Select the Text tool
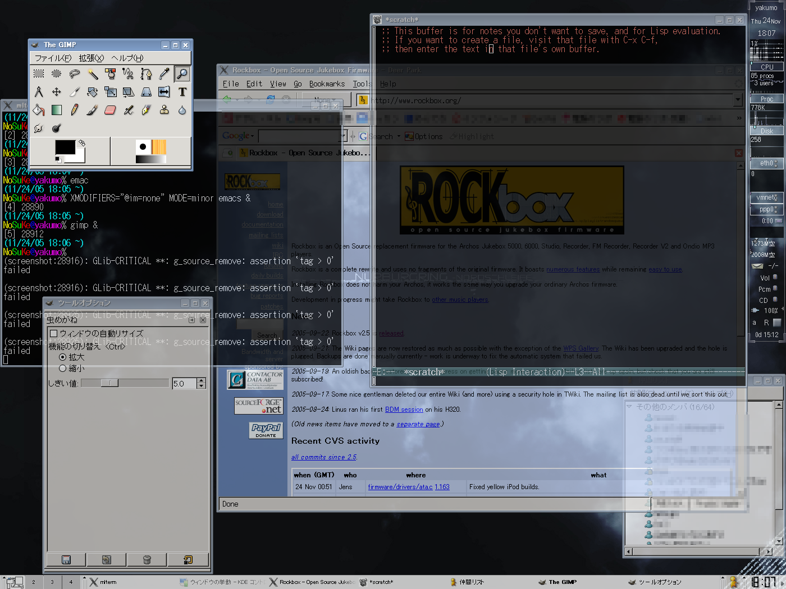786x589 pixels. pos(182,91)
